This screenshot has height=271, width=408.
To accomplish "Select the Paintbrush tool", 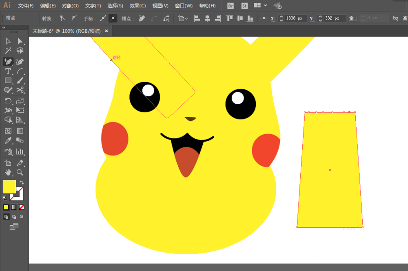I will tap(20, 80).
